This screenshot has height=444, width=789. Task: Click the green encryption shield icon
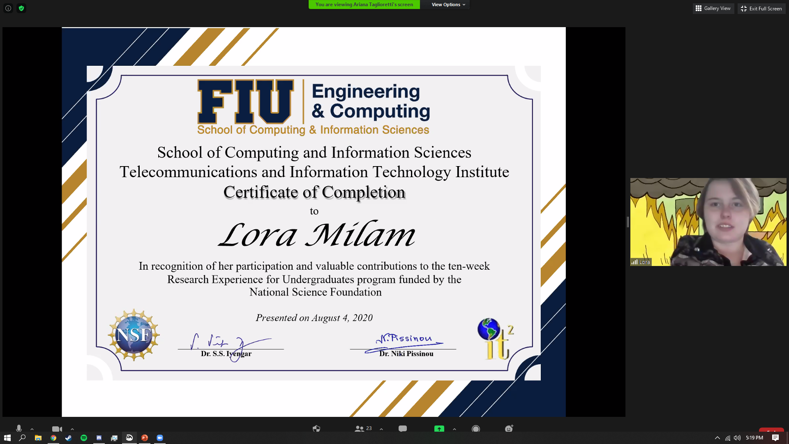(21, 8)
